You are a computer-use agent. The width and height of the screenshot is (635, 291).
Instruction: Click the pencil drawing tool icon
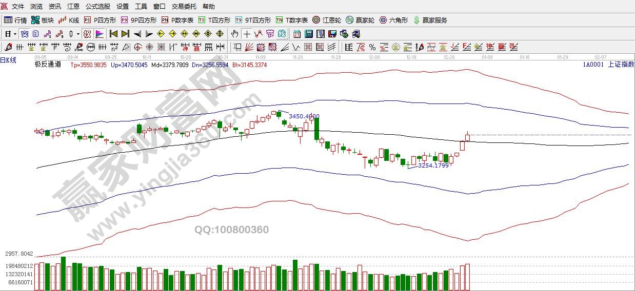pyautogui.click(x=8, y=48)
